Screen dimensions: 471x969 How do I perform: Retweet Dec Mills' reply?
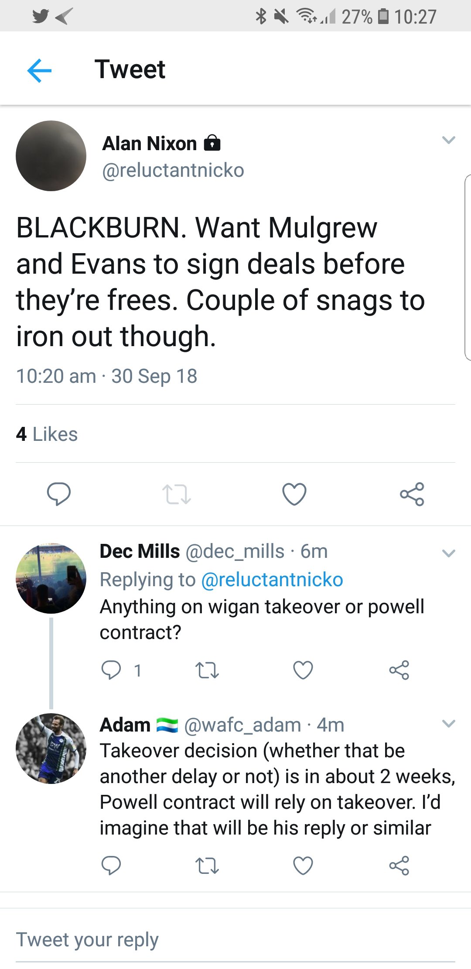pos(207,670)
